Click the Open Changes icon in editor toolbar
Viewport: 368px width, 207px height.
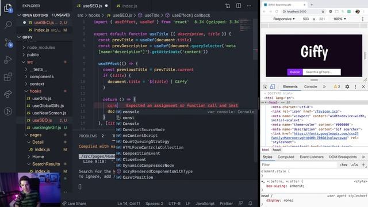tap(228, 6)
